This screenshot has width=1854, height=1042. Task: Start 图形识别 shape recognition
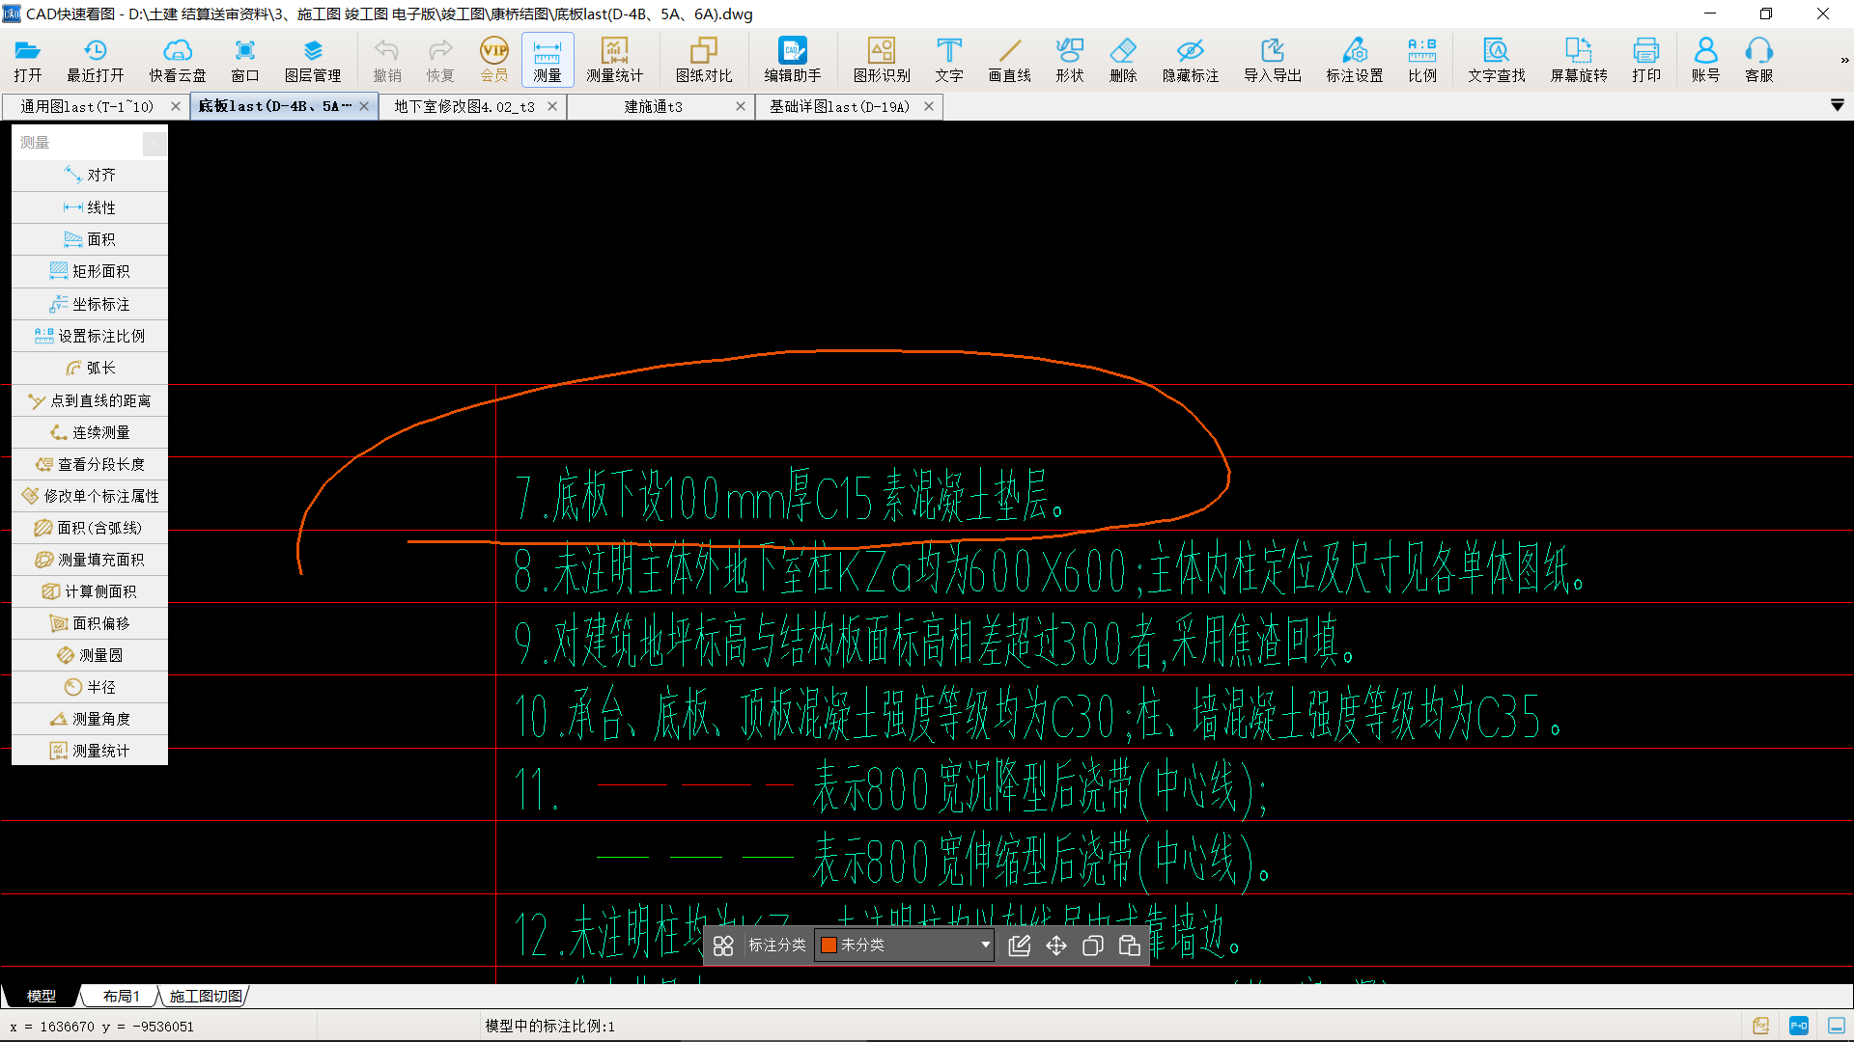pyautogui.click(x=882, y=60)
